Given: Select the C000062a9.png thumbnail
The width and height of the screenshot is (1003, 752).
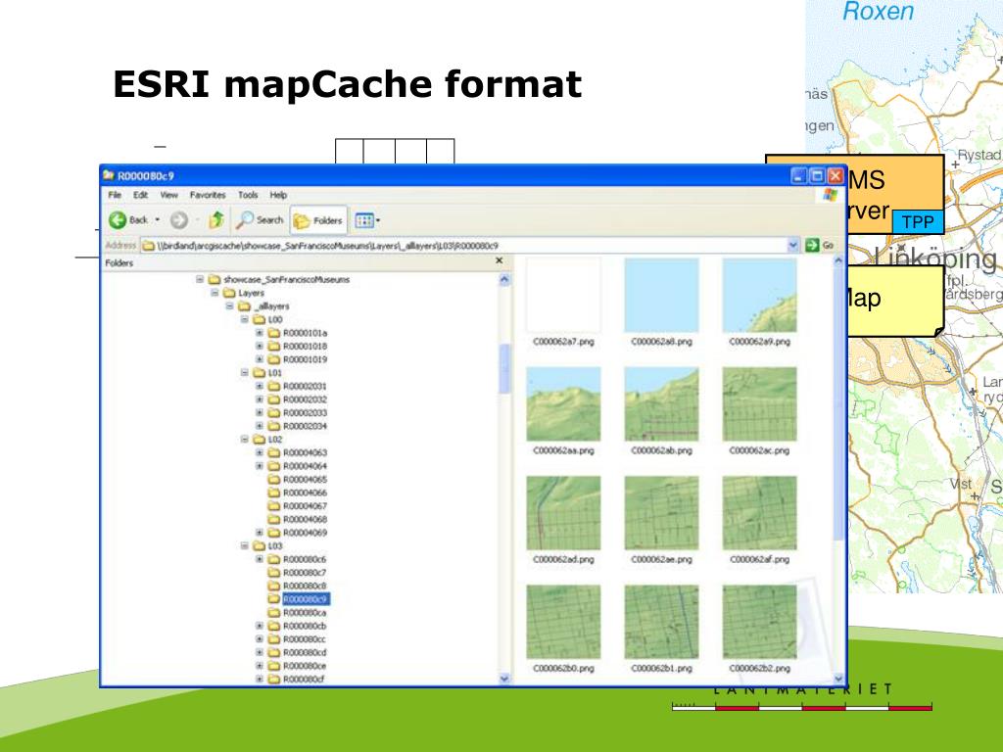Looking at the screenshot, I should tap(759, 296).
